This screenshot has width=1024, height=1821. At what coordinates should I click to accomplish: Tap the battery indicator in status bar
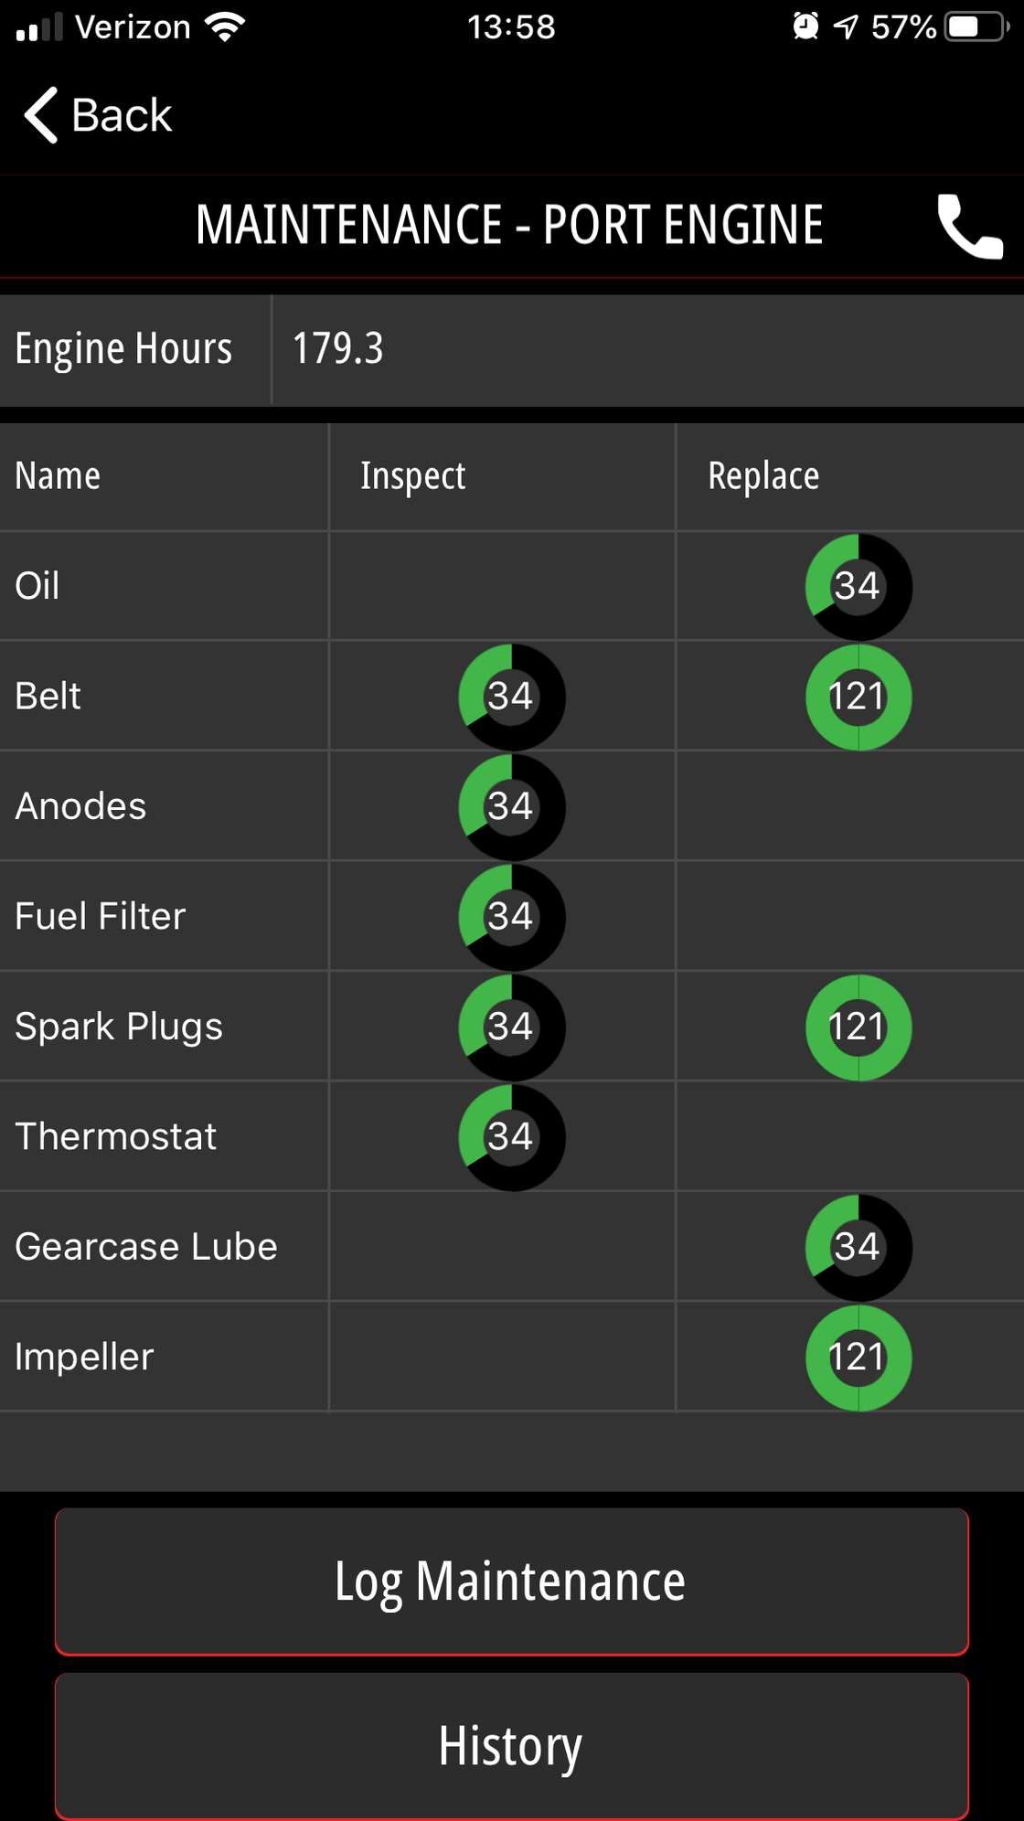click(976, 27)
